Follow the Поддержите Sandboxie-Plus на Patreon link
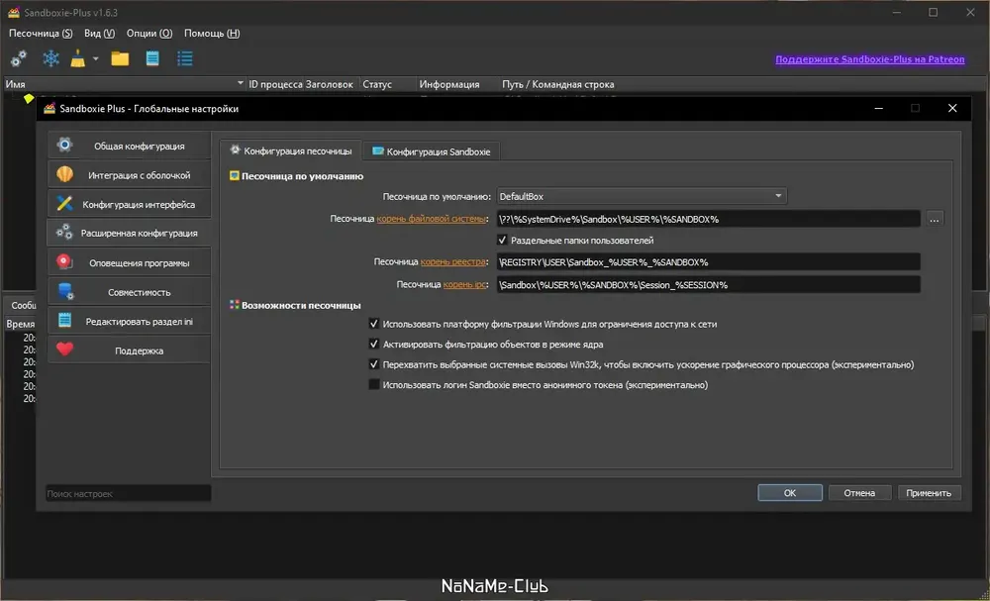The image size is (990, 601). pos(869,59)
